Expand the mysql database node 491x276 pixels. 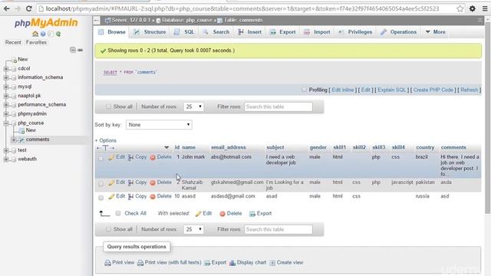pyautogui.click(x=6, y=87)
